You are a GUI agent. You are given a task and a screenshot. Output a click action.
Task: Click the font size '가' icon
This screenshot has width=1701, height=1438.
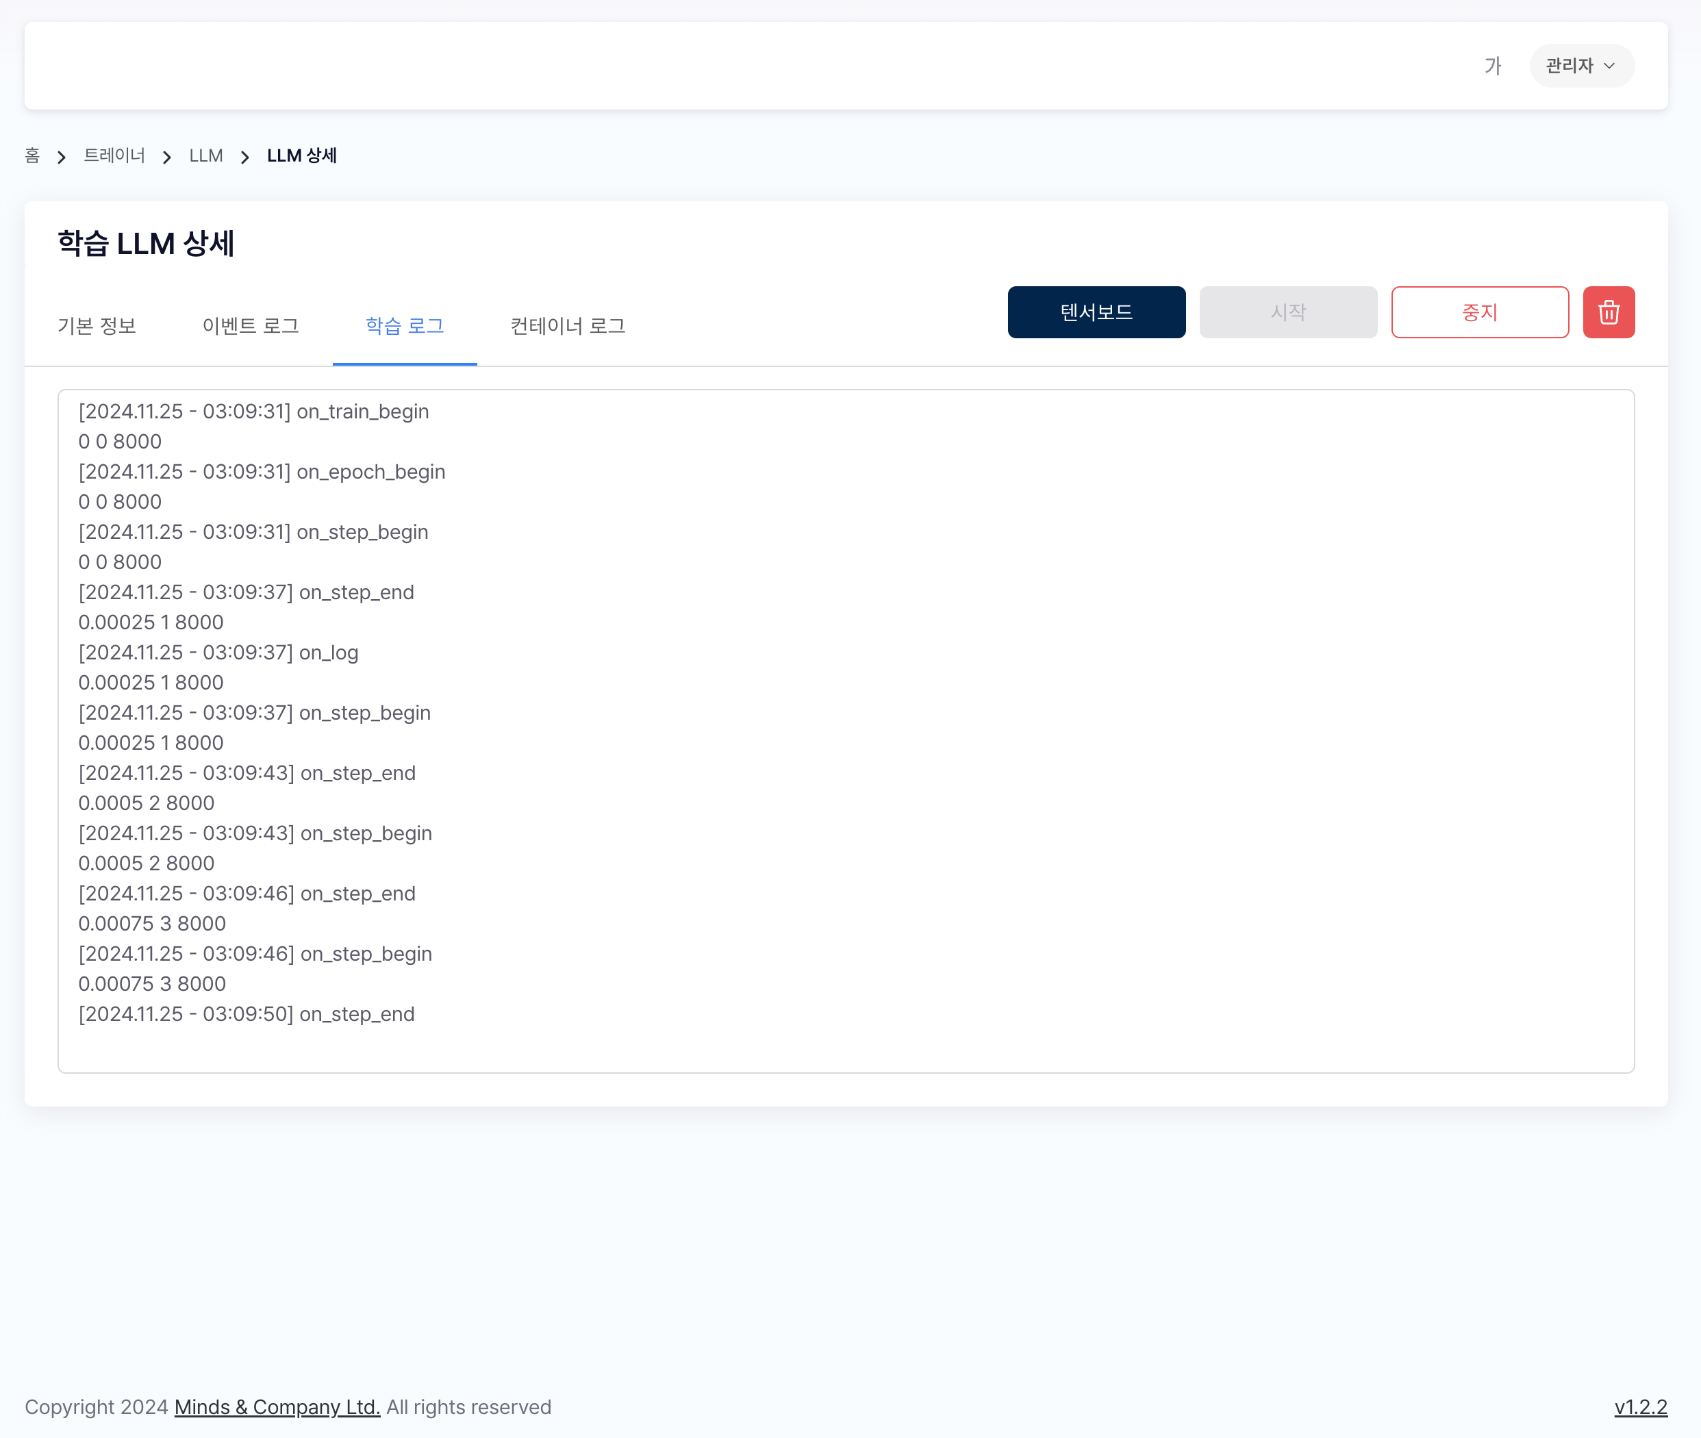1492,66
